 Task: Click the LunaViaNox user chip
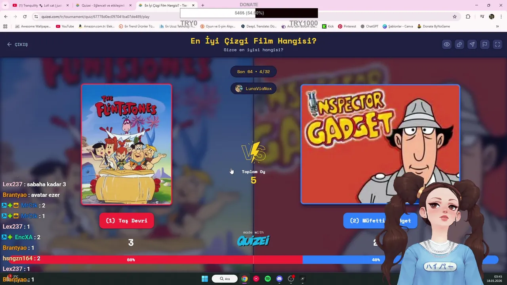[x=253, y=88]
